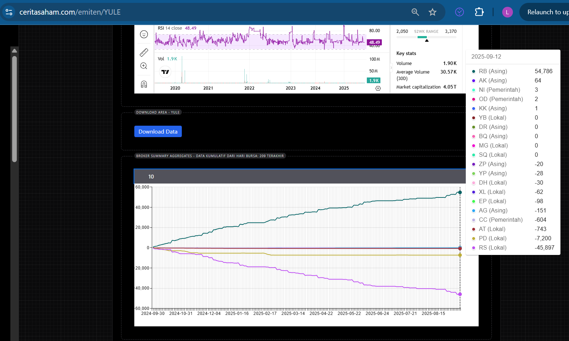The height and width of the screenshot is (341, 569).
Task: Open chart settings gear by time axis
Action: click(x=378, y=88)
